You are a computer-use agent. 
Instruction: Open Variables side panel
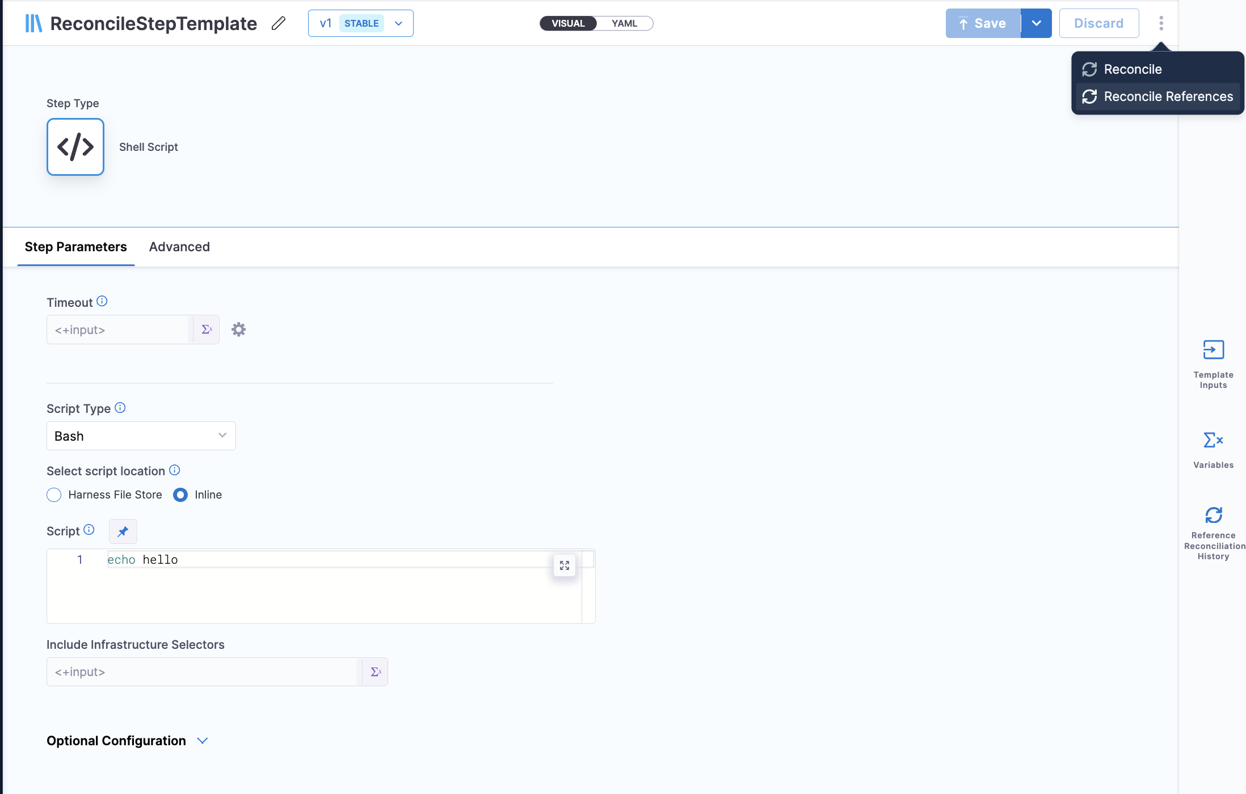pos(1213,450)
